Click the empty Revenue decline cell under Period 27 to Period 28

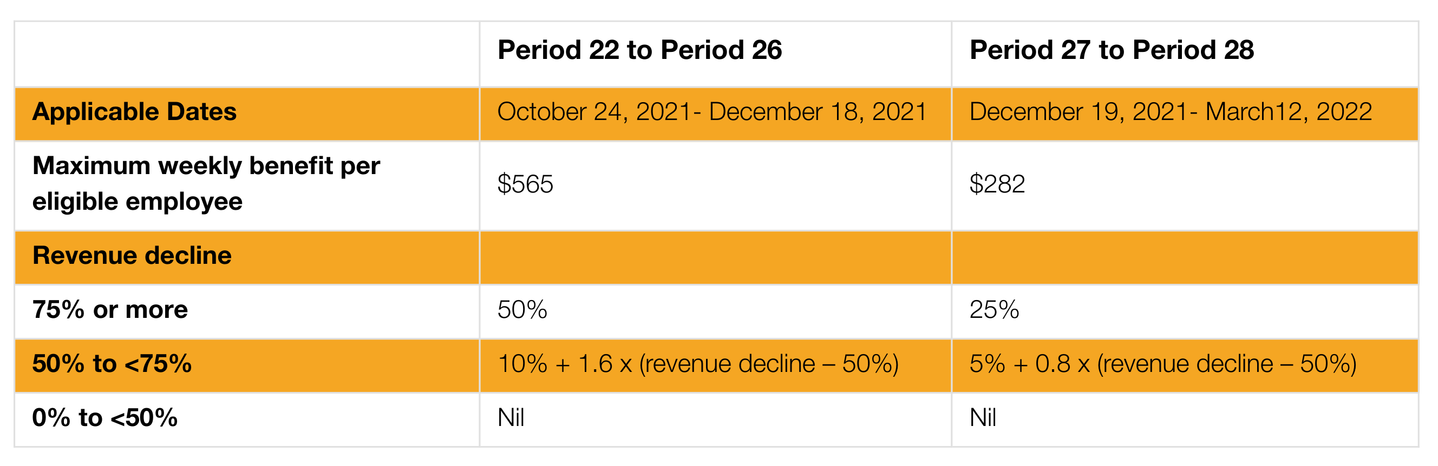tap(1185, 257)
